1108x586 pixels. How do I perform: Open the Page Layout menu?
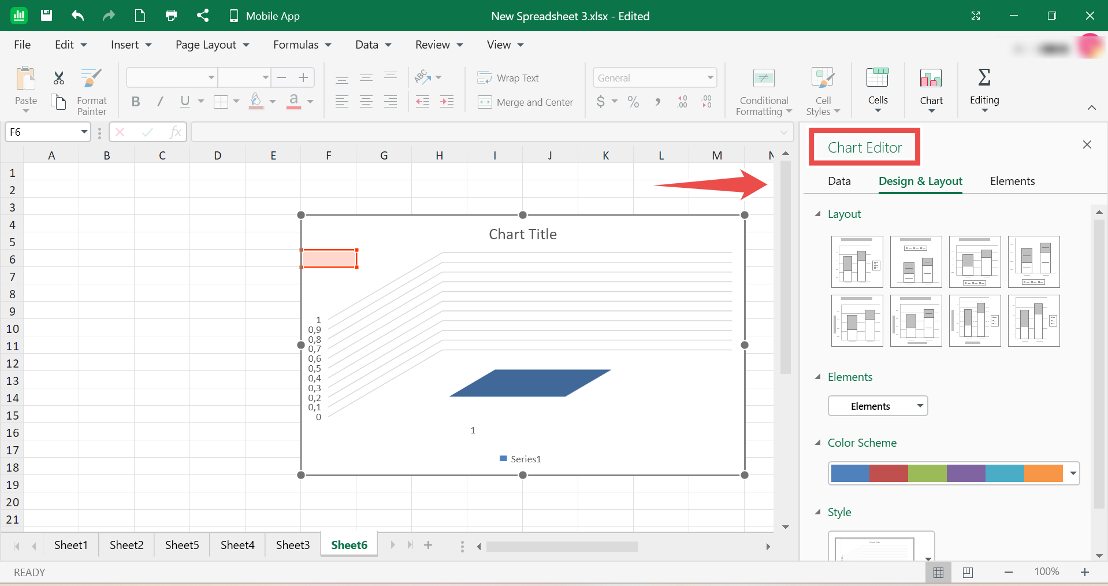click(x=212, y=44)
